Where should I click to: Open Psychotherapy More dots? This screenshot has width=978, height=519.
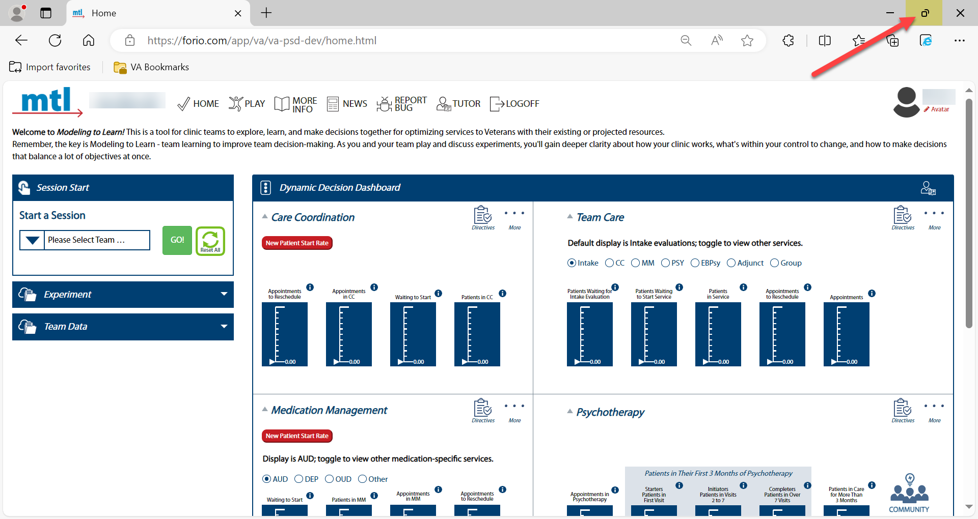934,406
